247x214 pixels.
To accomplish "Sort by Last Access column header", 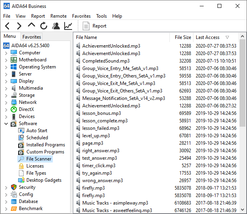I will pyautogui.click(x=216, y=37).
